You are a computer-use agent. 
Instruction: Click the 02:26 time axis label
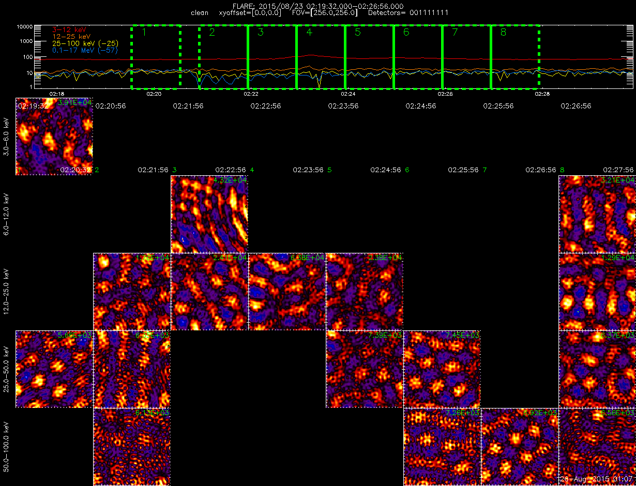[445, 94]
